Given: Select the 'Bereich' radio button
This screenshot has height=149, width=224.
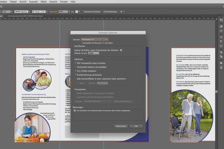Looking at the screenshot, I should click(x=87, y=83).
